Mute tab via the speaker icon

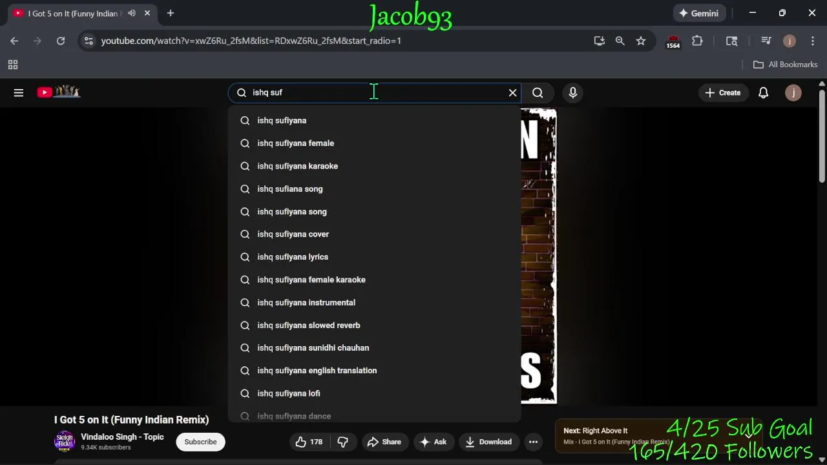[132, 13]
